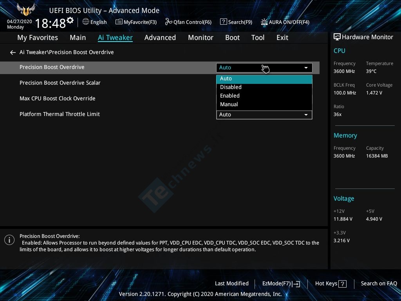Click the +5V 4.940 V reading
Screen dimensions: 401x301
[x=374, y=219]
